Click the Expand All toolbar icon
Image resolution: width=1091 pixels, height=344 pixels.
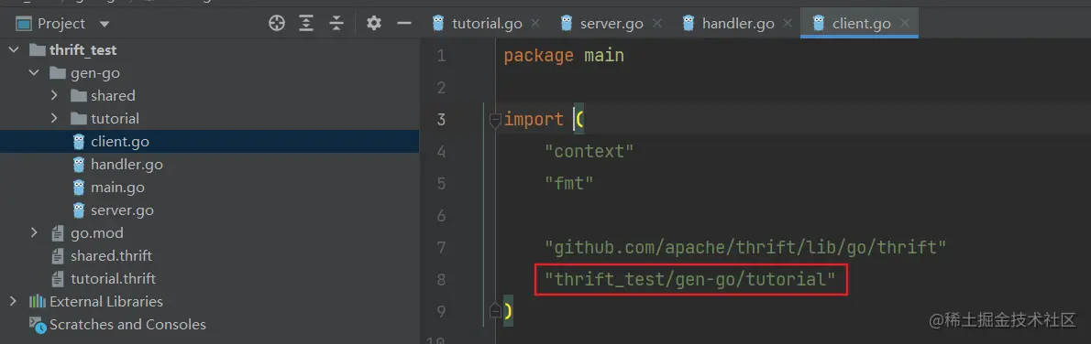307,24
